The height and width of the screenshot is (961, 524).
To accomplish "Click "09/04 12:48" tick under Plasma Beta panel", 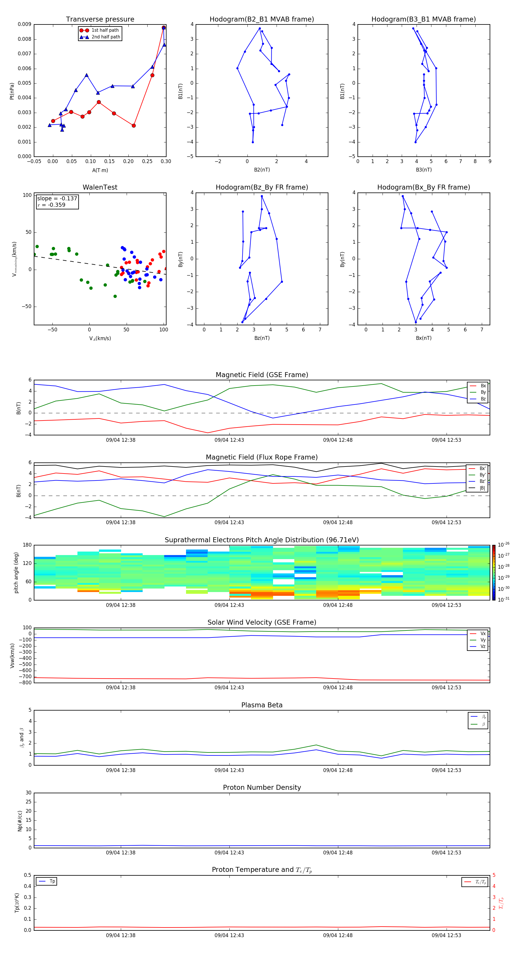I will [x=337, y=770].
